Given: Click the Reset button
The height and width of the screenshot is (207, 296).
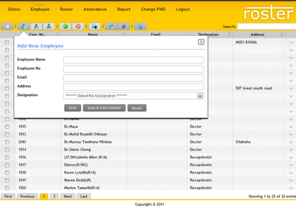Looking at the screenshot, I should 137,108.
